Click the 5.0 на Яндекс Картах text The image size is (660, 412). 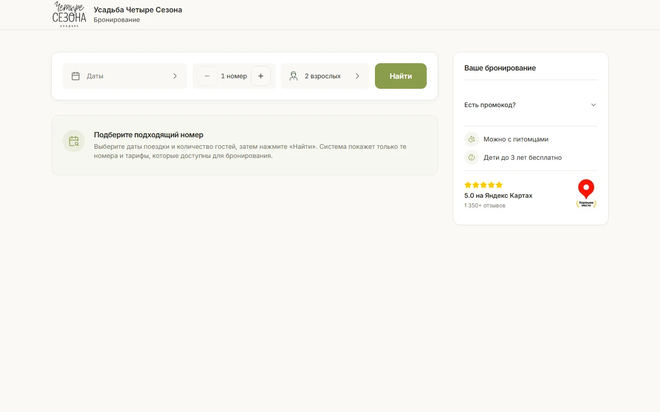[x=498, y=195]
